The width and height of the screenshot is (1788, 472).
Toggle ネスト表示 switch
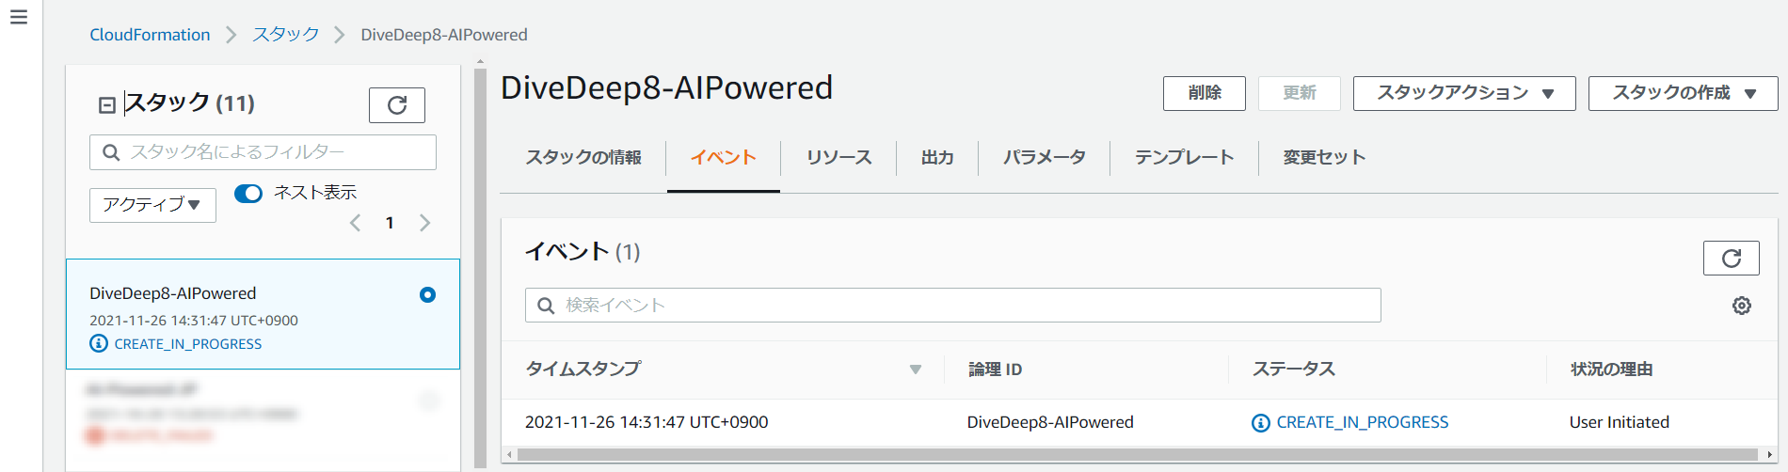coord(248,194)
